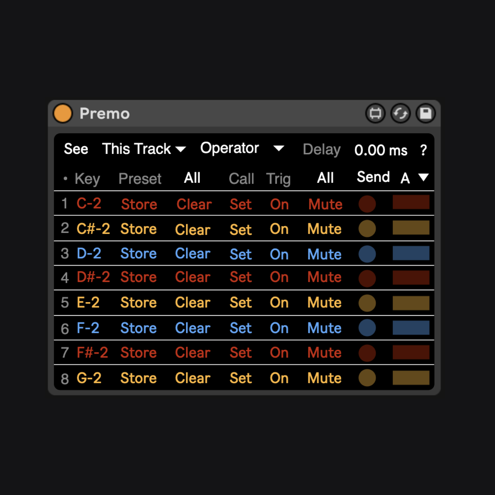Open the This Track dropdown
This screenshot has width=495, height=495.
[144, 149]
